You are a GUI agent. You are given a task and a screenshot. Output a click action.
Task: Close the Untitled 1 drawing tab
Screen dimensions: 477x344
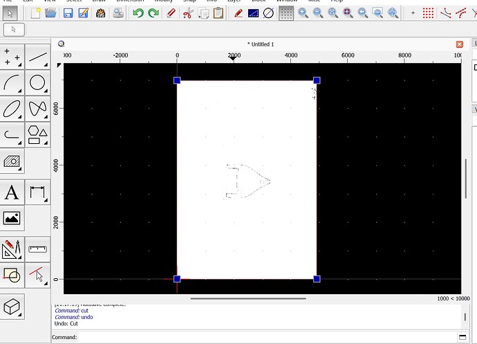459,44
